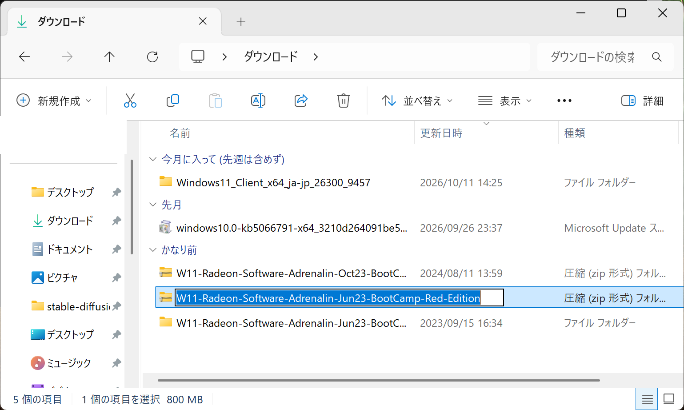Image resolution: width=684 pixels, height=410 pixels.
Task: Open the 並べ替え sort dropdown
Action: (417, 101)
